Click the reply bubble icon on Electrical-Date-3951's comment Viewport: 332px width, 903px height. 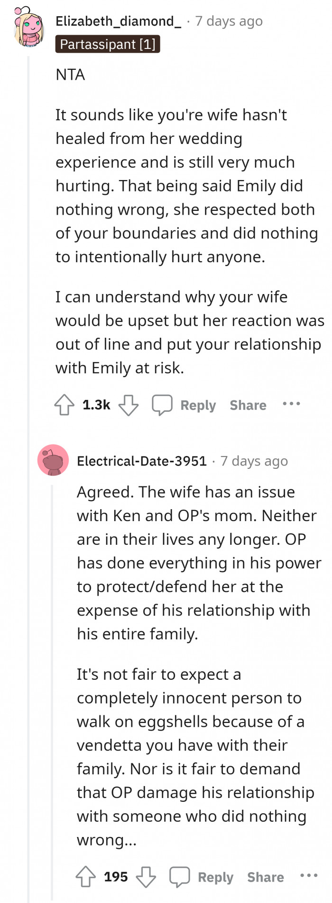179,876
